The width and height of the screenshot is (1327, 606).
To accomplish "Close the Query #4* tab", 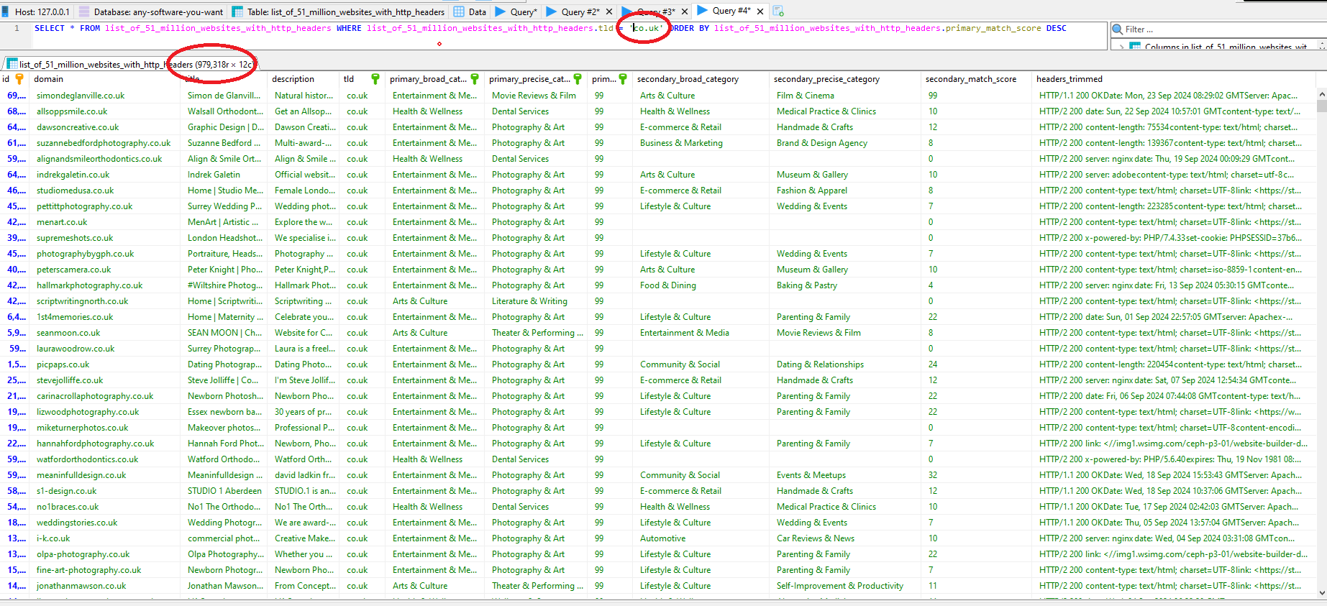I will click(760, 12).
